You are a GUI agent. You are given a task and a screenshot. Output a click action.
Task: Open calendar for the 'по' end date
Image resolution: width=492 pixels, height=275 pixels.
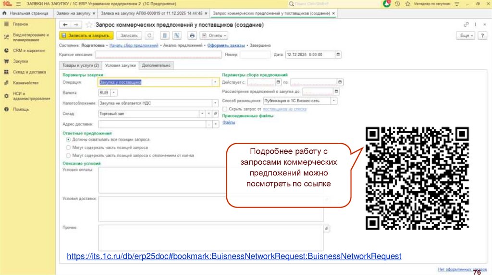(x=340, y=82)
